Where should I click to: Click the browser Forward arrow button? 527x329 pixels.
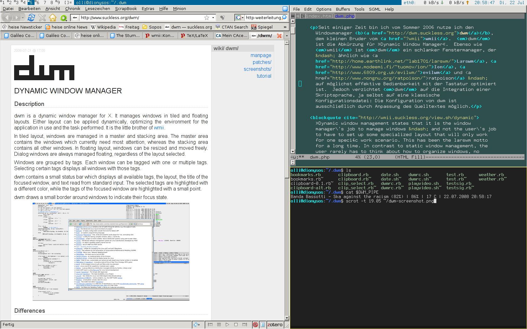[16, 18]
